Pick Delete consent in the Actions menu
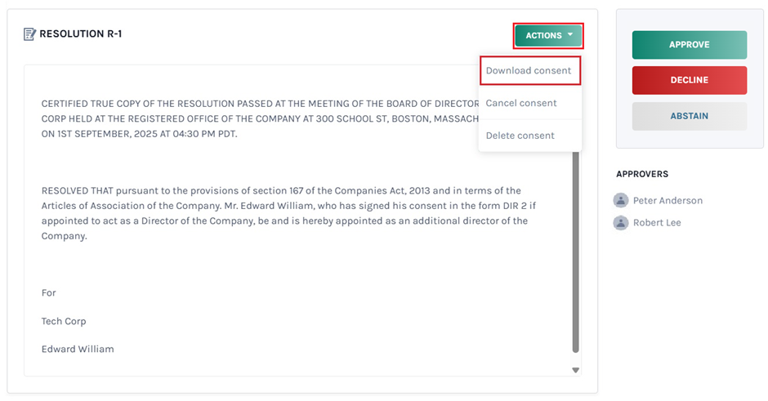The height and width of the screenshot is (401, 768). (520, 136)
